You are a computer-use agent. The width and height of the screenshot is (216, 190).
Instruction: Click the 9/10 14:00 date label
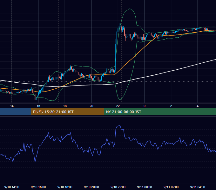(12, 187)
